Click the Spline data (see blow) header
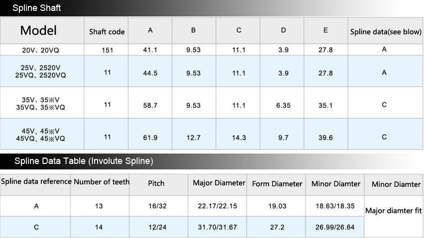424x238 pixels. tap(386, 32)
